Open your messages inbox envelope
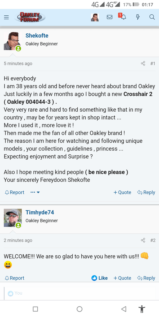This screenshot has height=318, width=159. 109,17
